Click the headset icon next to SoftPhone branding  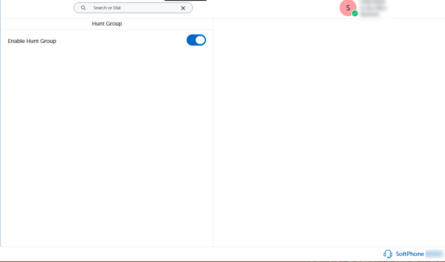[x=388, y=253]
